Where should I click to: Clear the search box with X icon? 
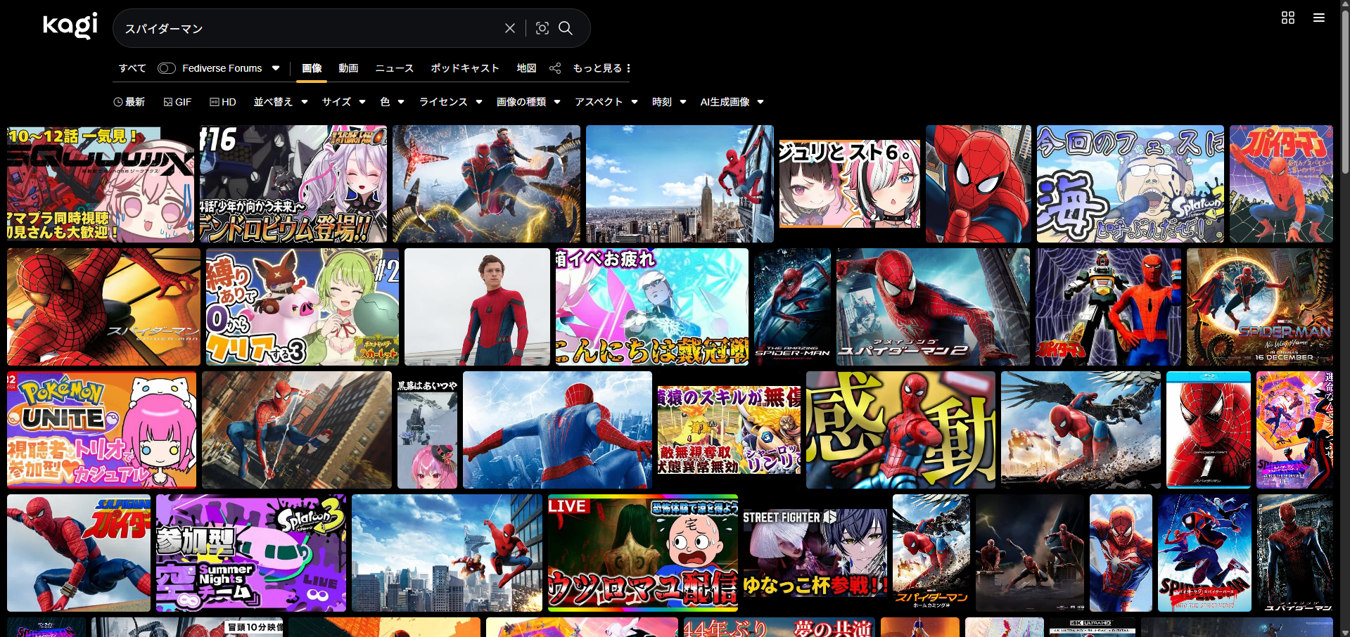(x=510, y=28)
